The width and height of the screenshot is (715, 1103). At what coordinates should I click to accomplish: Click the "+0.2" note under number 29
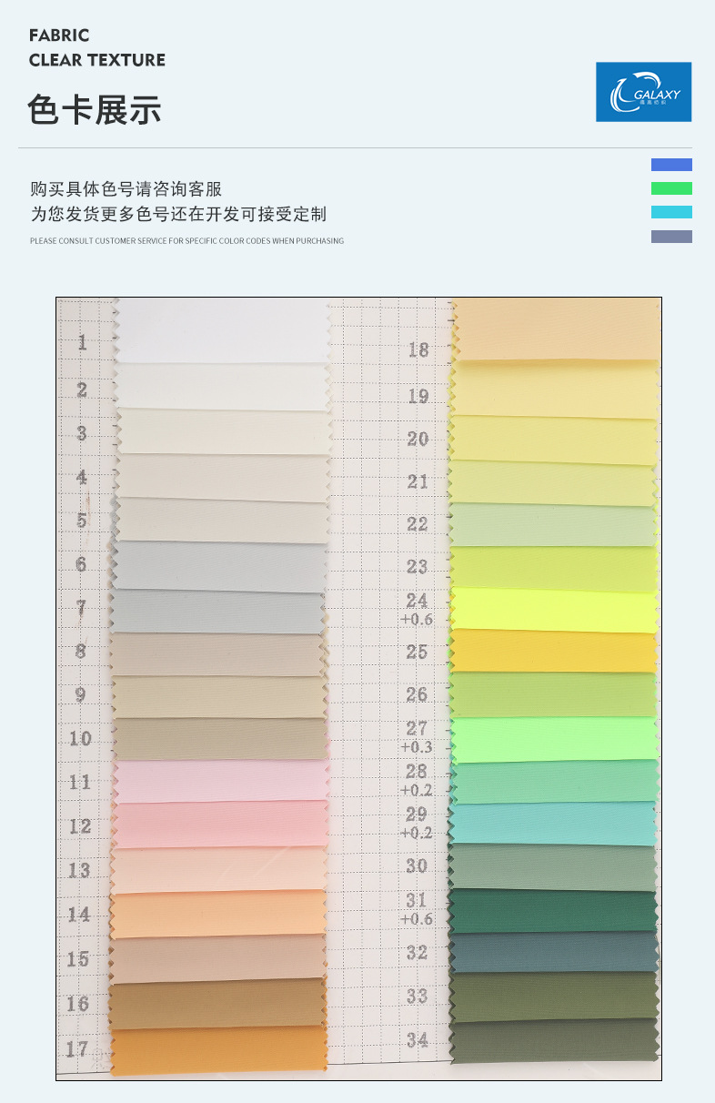418,833
